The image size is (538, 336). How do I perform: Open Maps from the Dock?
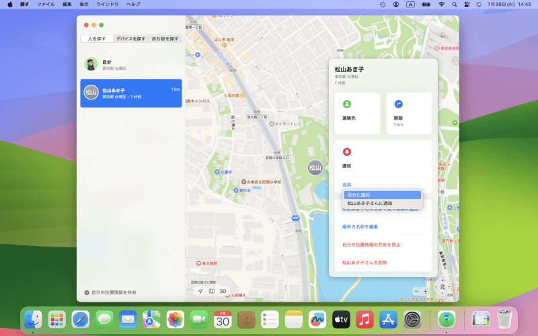[151, 320]
